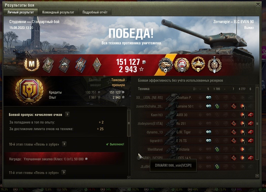The width and height of the screenshot is (266, 192).
Task: Click the spotted icon in Chieftain P. row
Action: pyautogui.click(x=208, y=97)
